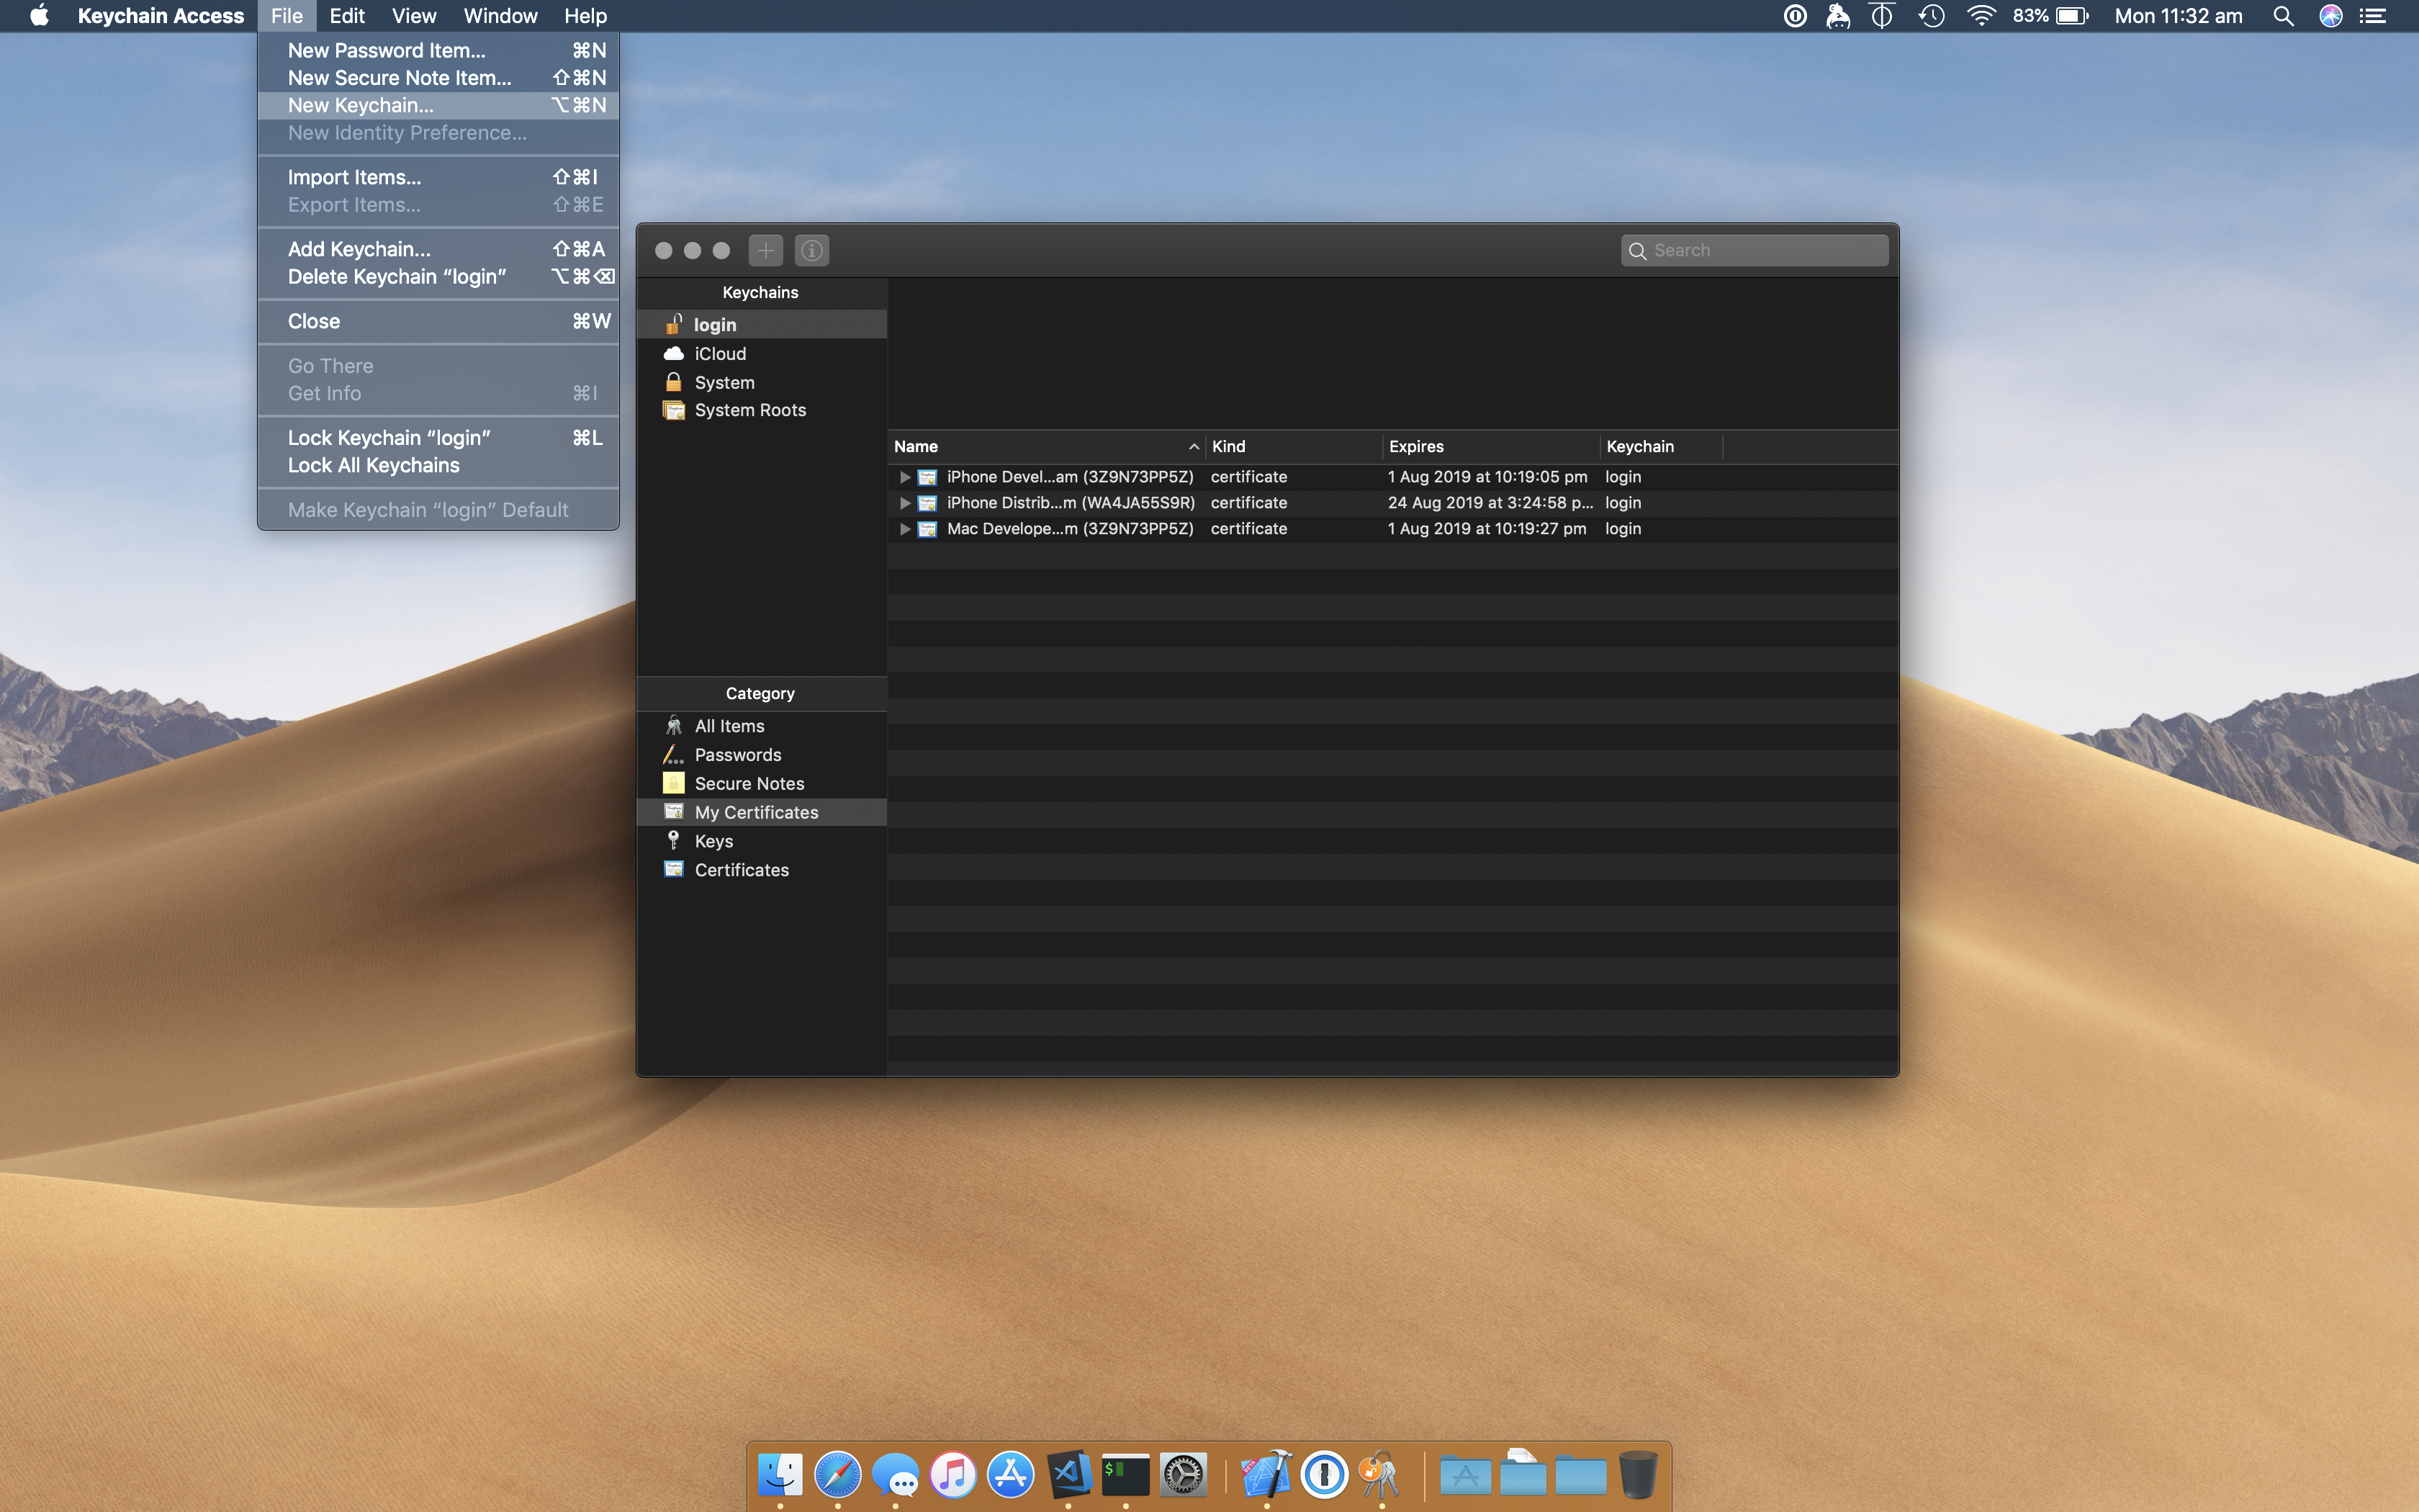Select the System keychain
The width and height of the screenshot is (2419, 1512).
click(762, 382)
